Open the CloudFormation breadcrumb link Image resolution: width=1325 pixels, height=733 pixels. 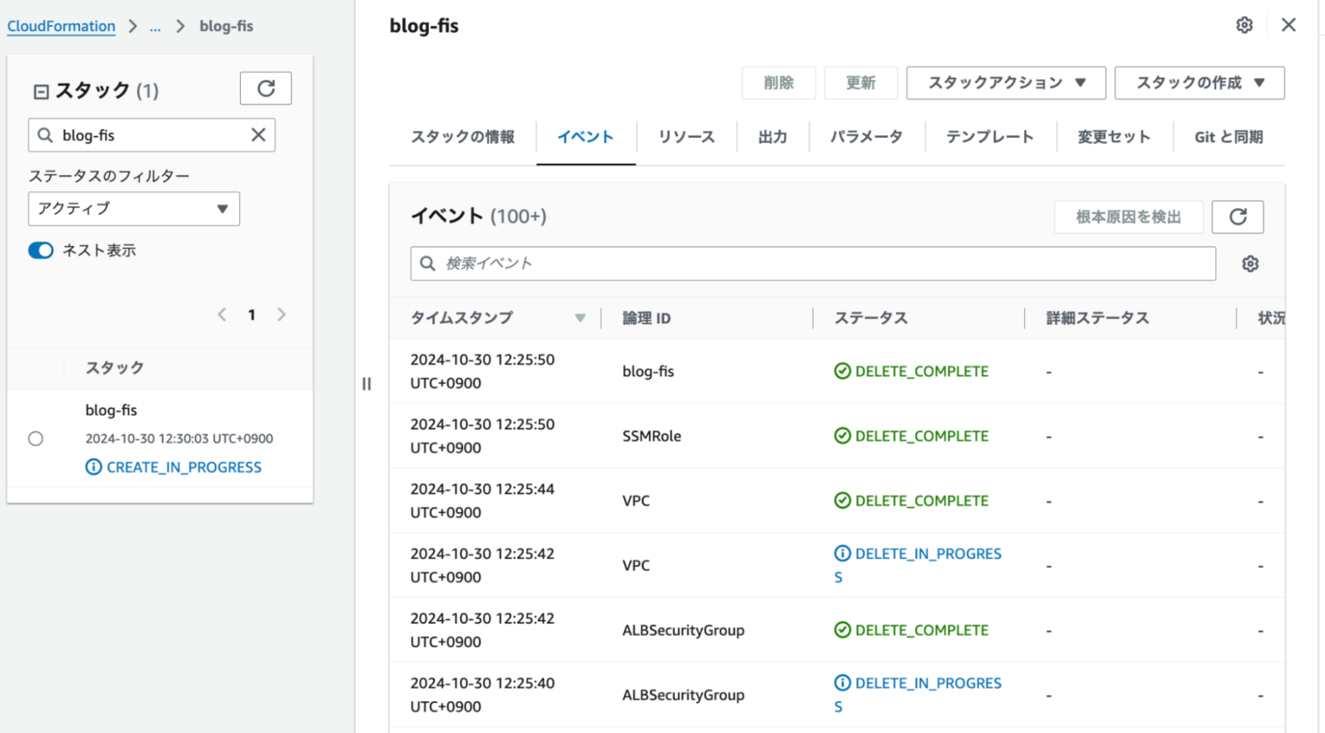point(61,26)
